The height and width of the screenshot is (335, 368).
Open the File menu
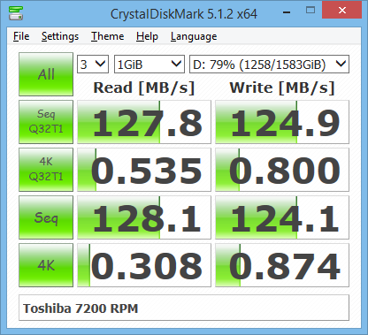point(21,36)
